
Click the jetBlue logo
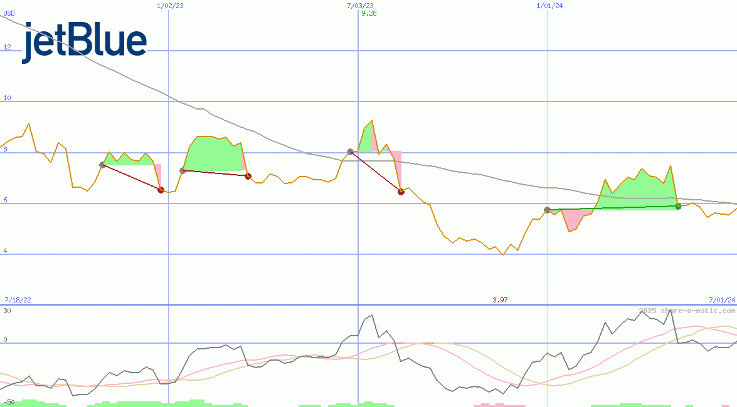pyautogui.click(x=85, y=43)
